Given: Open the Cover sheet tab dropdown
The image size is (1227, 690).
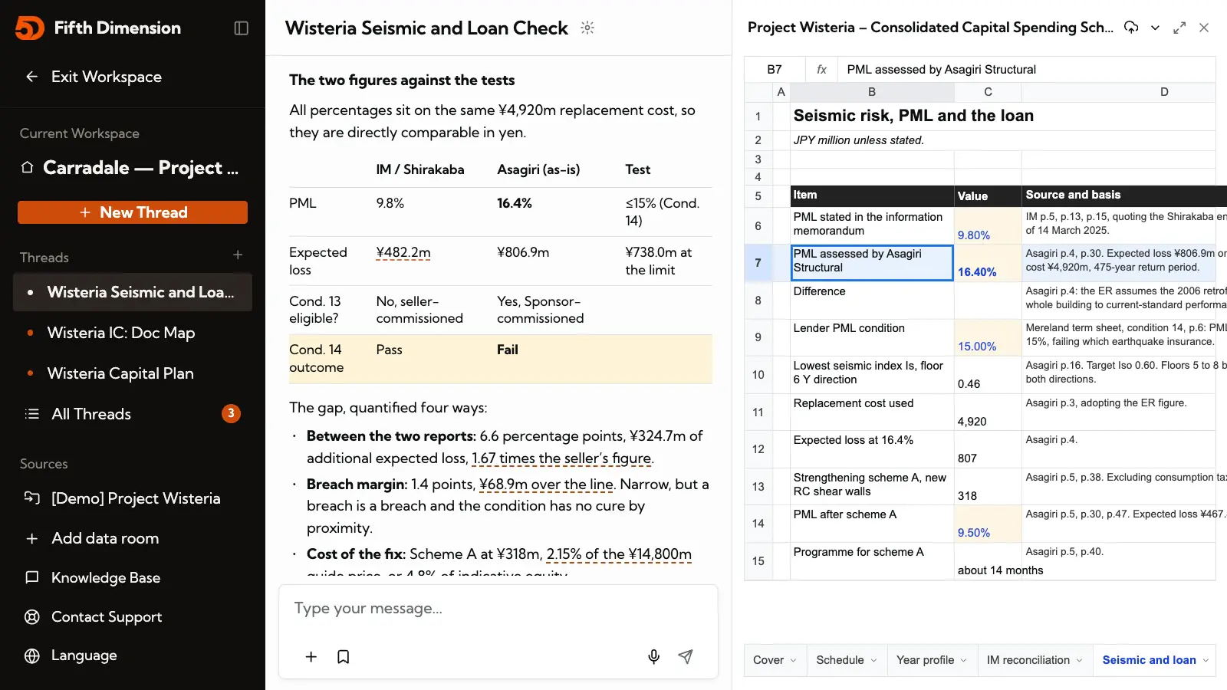Looking at the screenshot, I should [793, 660].
